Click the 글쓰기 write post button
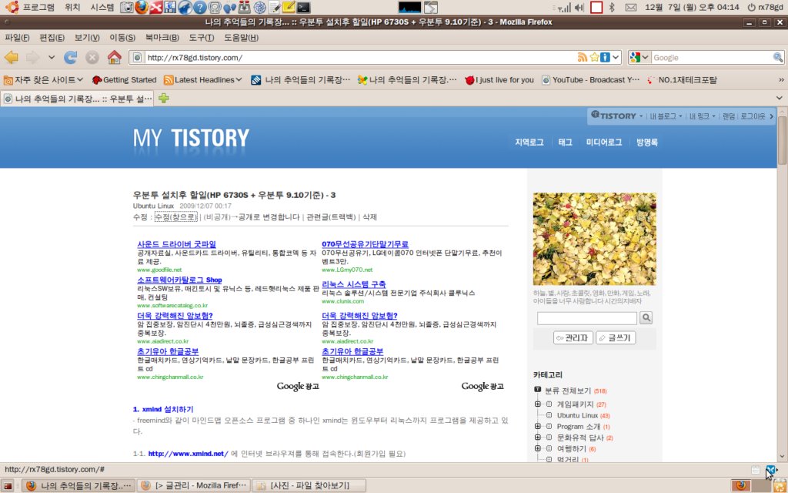788x493 pixels. pyautogui.click(x=616, y=337)
